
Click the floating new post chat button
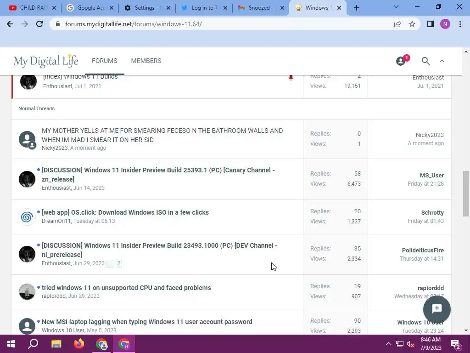click(437, 309)
